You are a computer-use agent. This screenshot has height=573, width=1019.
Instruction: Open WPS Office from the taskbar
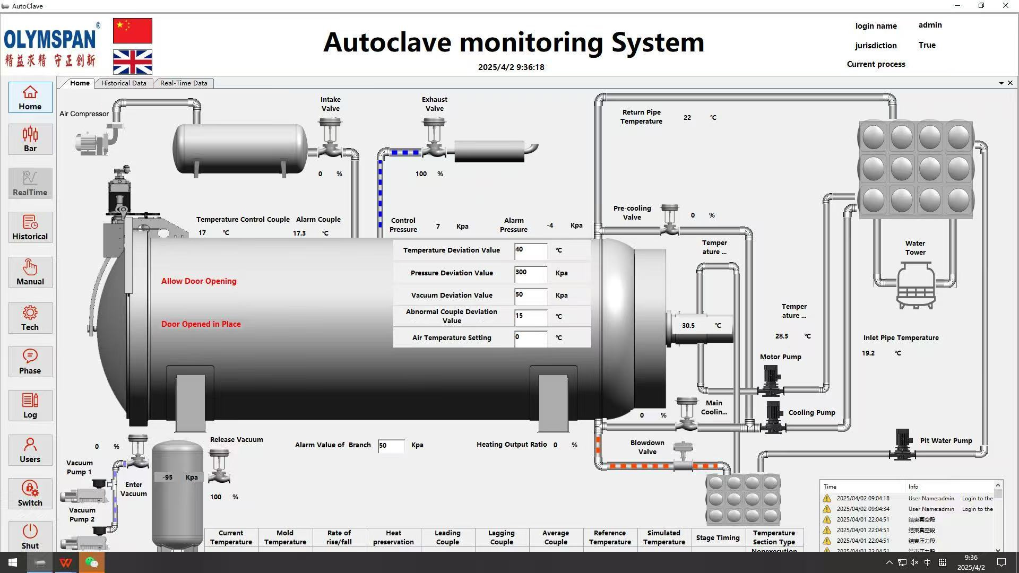66,562
